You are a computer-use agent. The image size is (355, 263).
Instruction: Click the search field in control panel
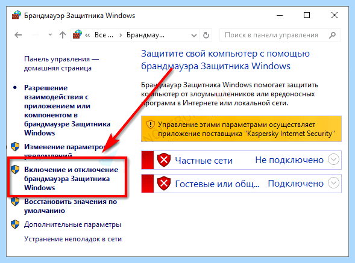[x=280, y=35]
